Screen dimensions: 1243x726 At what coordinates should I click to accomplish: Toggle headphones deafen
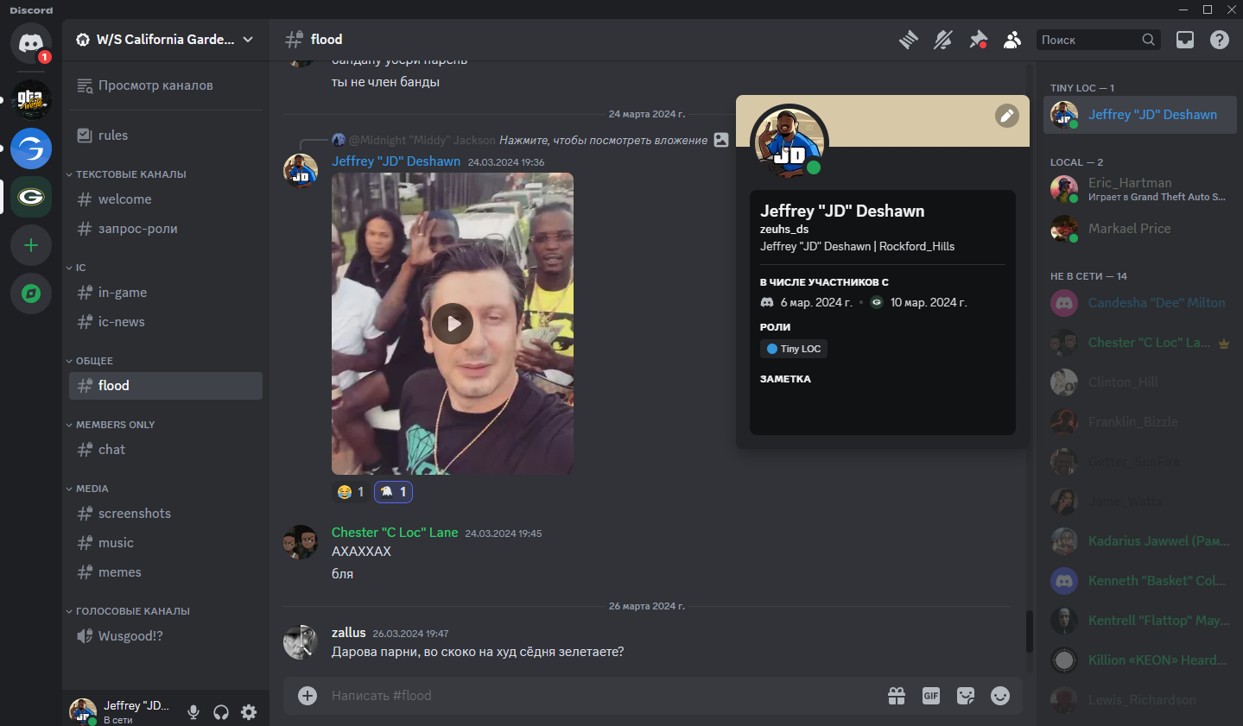tap(221, 712)
